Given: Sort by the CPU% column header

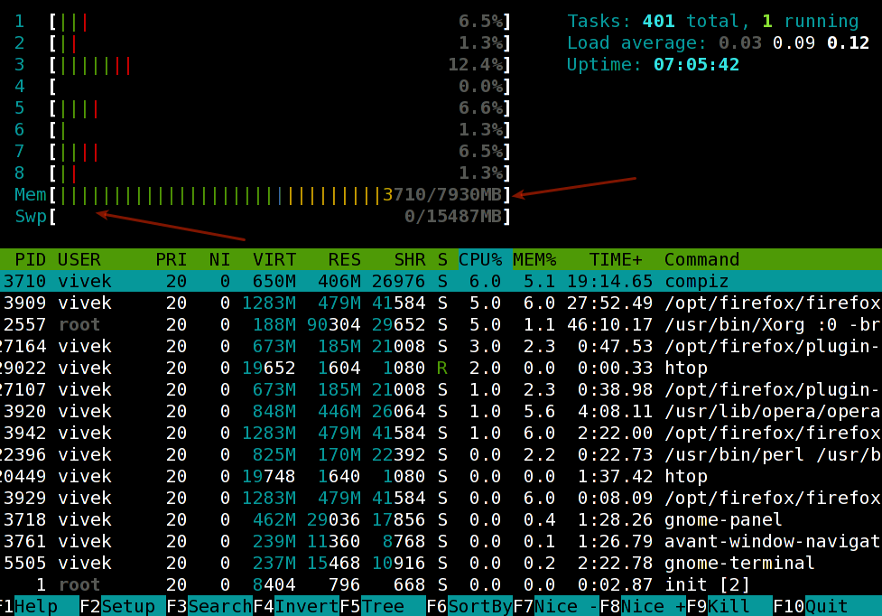Looking at the screenshot, I should (x=484, y=260).
